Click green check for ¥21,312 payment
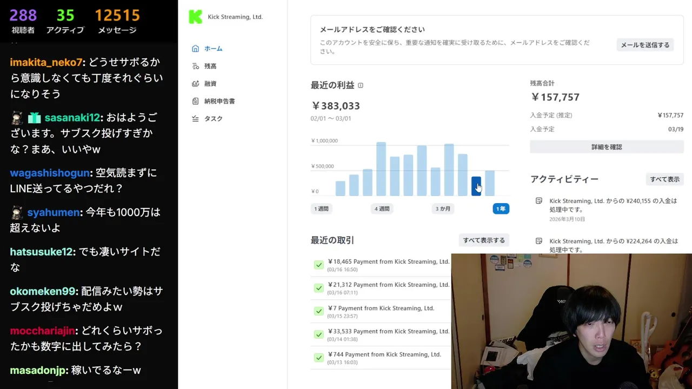Image resolution: width=692 pixels, height=389 pixels. [x=318, y=288]
